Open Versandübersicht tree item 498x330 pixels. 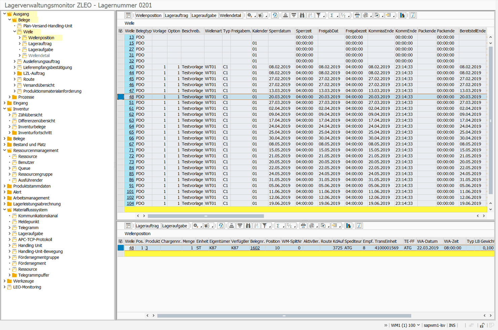click(x=39, y=85)
